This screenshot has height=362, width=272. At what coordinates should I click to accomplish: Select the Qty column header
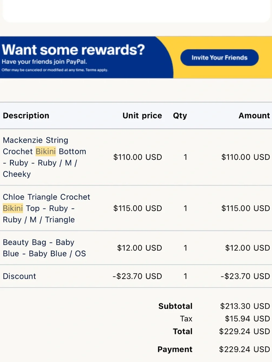tap(180, 116)
